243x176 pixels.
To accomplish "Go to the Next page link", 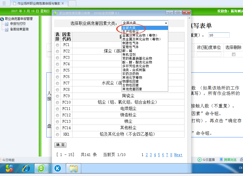I will (x=178, y=155).
